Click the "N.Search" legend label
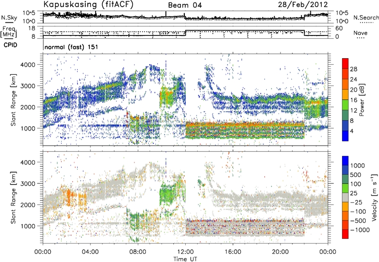Image resolution: width=379 pixels, height=262 pixels. (x=366, y=17)
